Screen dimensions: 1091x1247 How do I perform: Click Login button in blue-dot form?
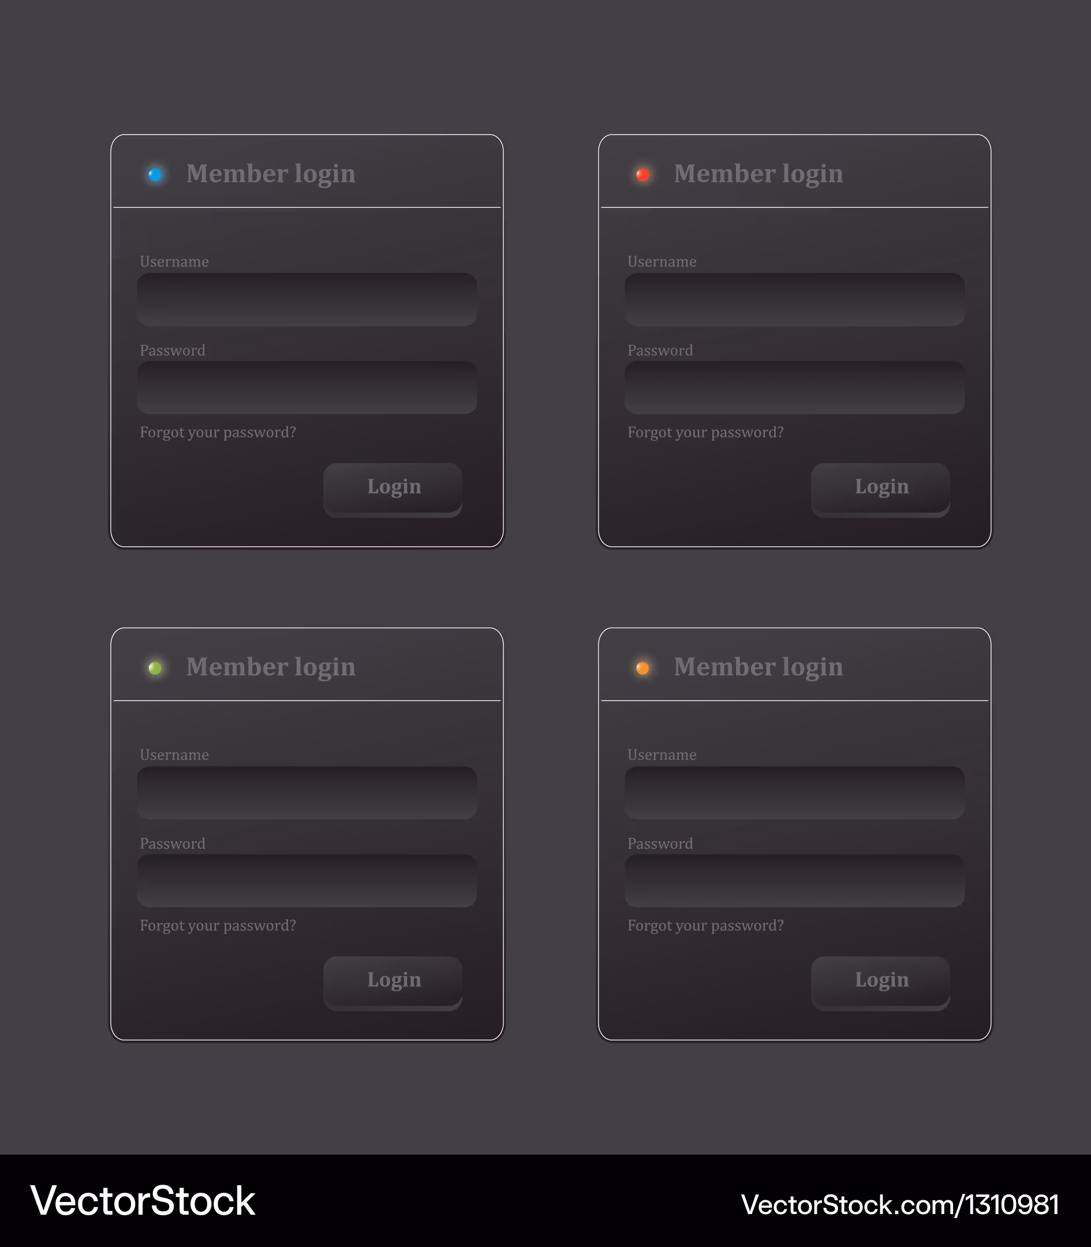pos(393,490)
